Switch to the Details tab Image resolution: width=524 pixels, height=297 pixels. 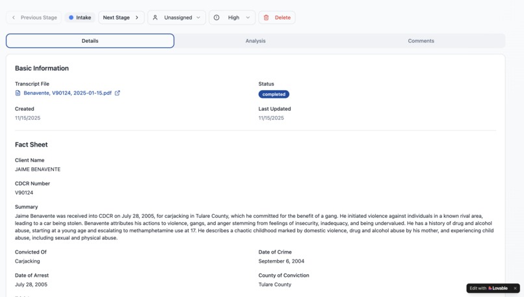(90, 41)
